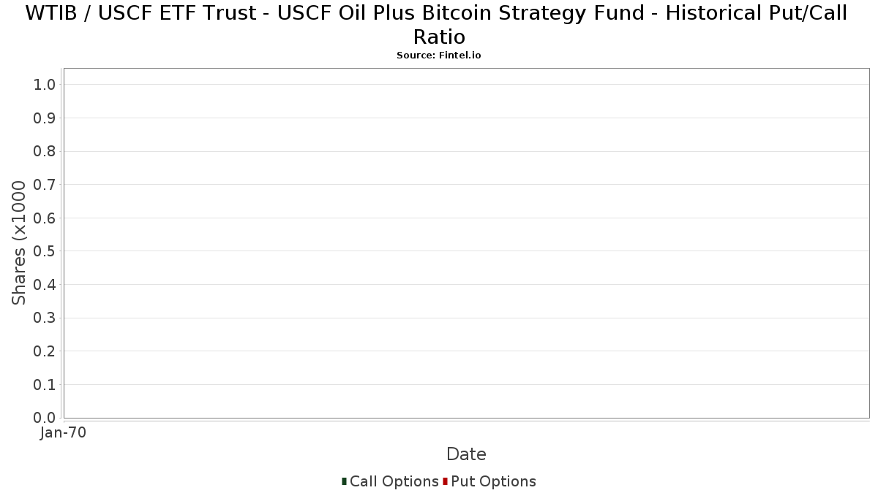Click the Source: Fintel.io text
This screenshot has width=878, height=493.
pos(438,56)
